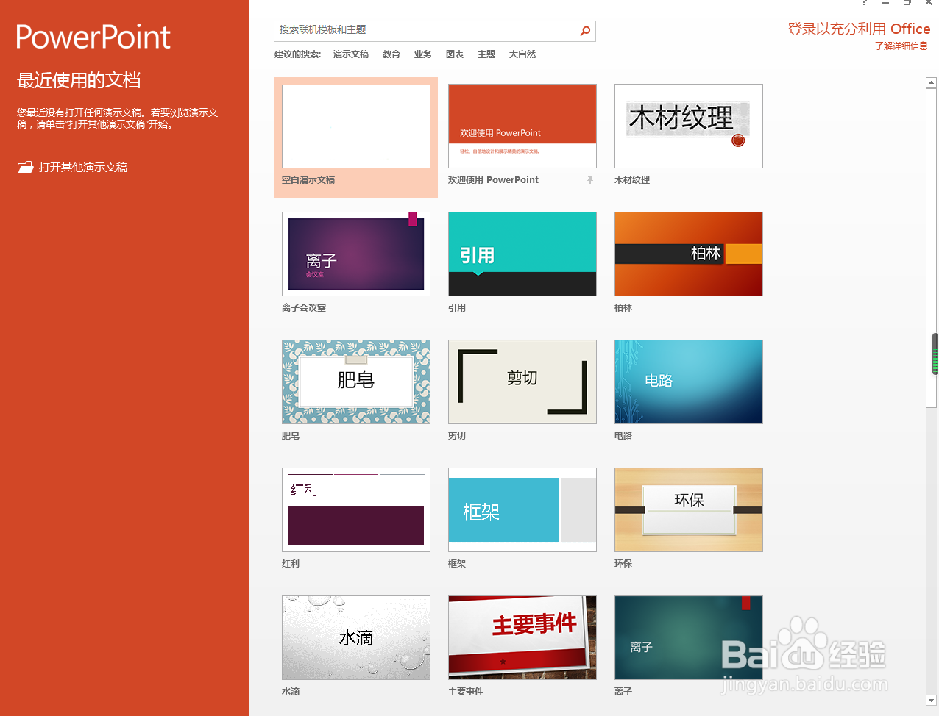Click the search magnifier icon
The image size is (939, 716).
point(585,31)
